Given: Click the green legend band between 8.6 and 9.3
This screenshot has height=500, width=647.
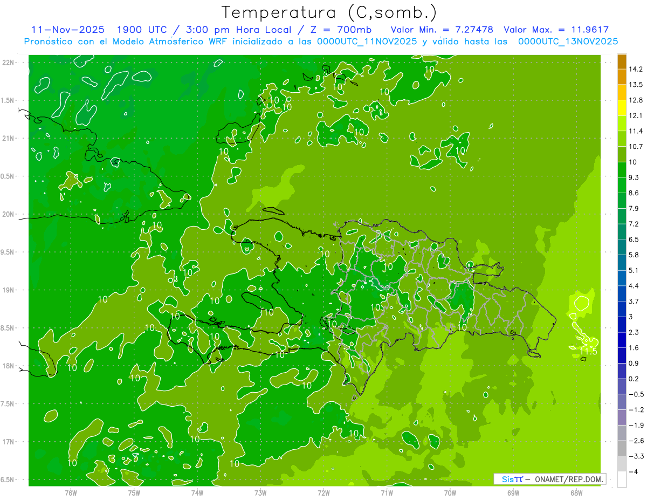Looking at the screenshot, I should [622, 185].
